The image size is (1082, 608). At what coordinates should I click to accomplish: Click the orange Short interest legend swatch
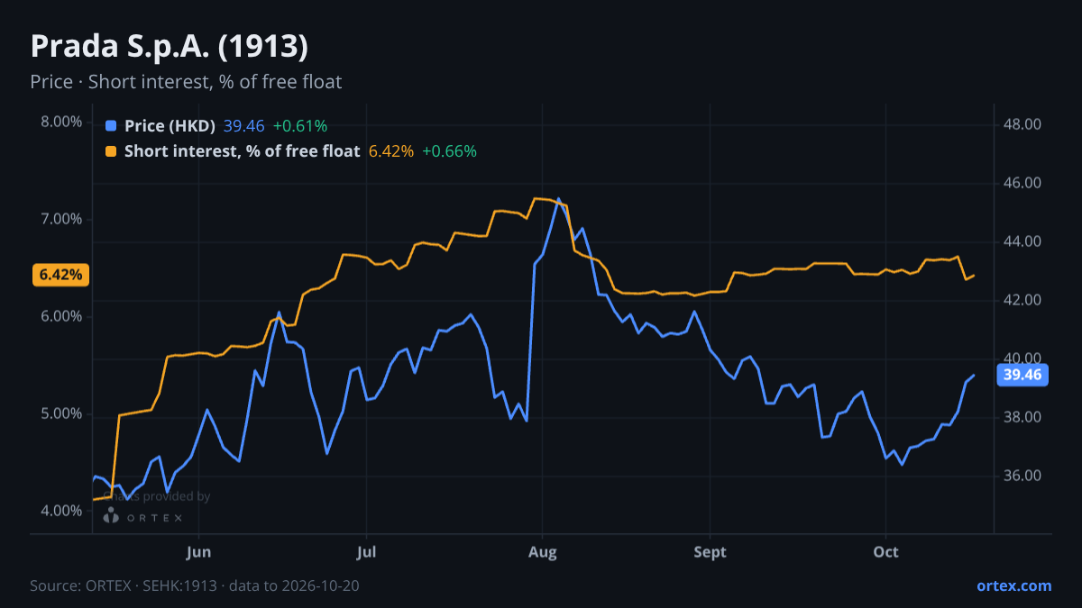[111, 151]
